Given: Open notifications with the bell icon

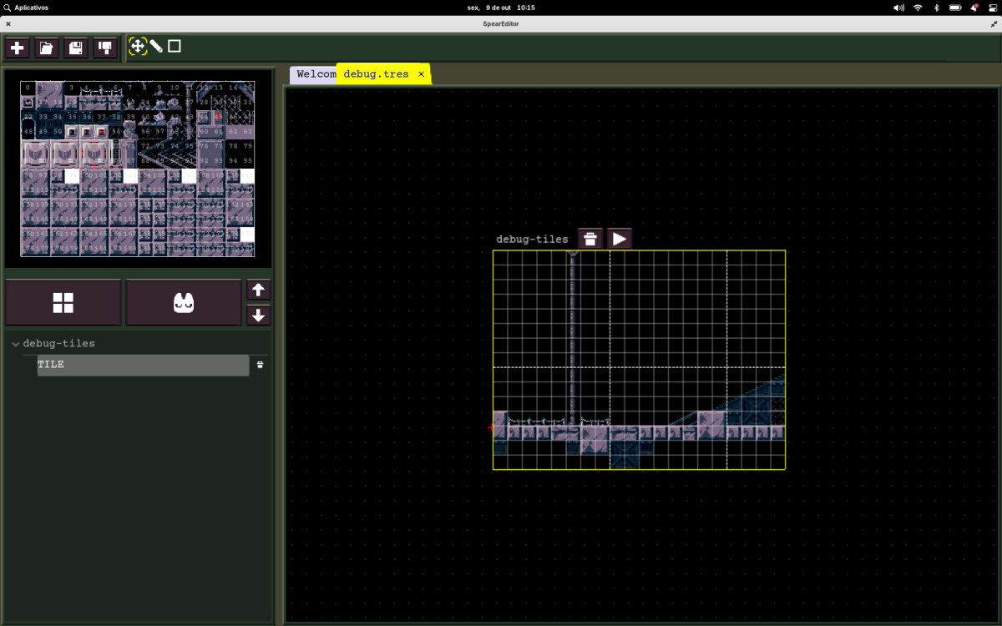Looking at the screenshot, I should (974, 8).
